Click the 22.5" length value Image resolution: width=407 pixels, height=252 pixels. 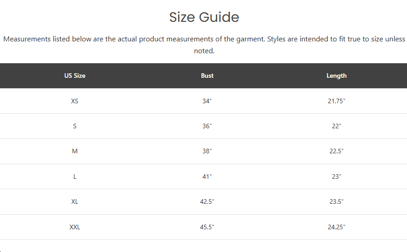click(336, 151)
